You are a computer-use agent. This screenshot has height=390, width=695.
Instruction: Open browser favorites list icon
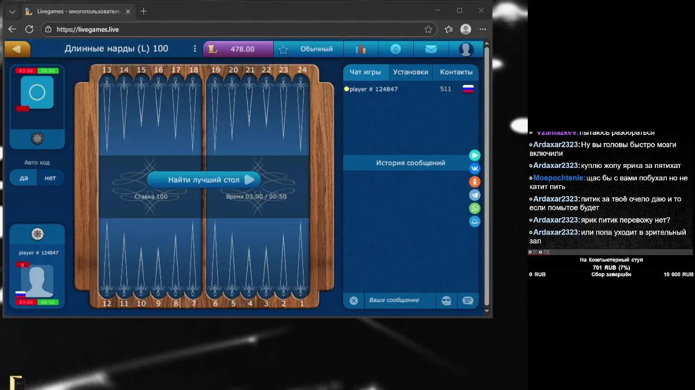pos(448,29)
